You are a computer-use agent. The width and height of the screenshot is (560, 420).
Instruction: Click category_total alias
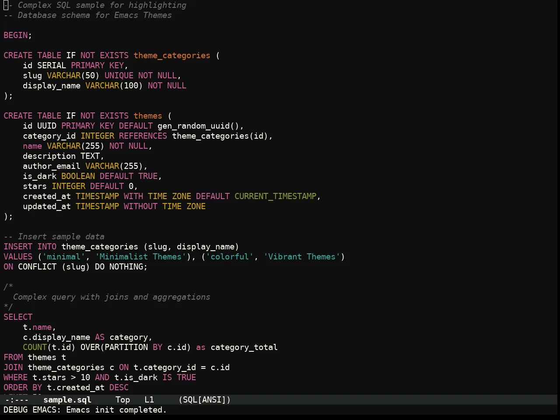[244, 347]
